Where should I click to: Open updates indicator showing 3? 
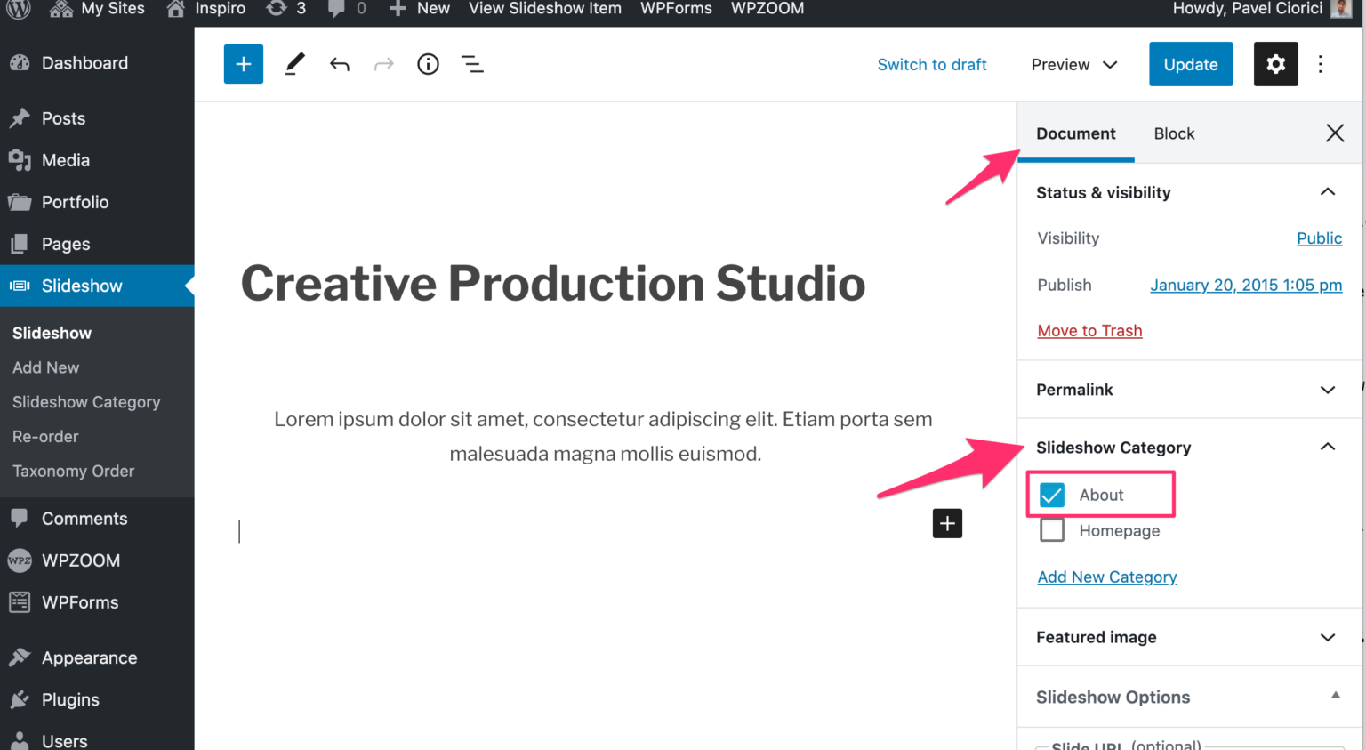286,9
